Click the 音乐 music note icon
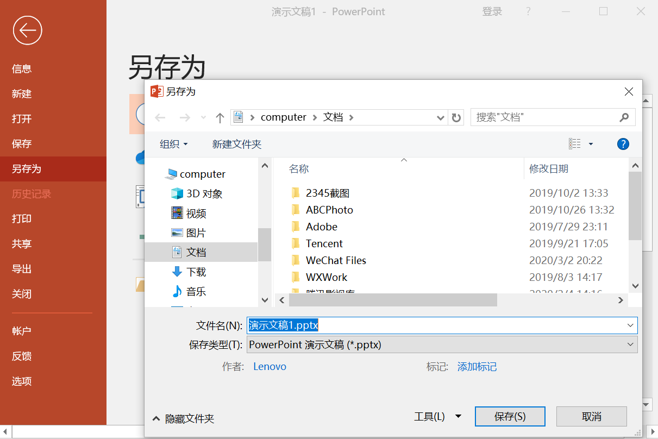The width and height of the screenshot is (658, 439). coord(177,291)
